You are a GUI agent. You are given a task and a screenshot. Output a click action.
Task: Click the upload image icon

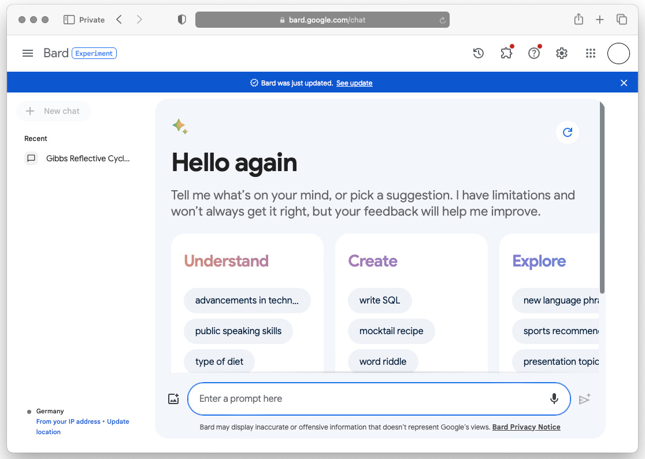click(173, 399)
